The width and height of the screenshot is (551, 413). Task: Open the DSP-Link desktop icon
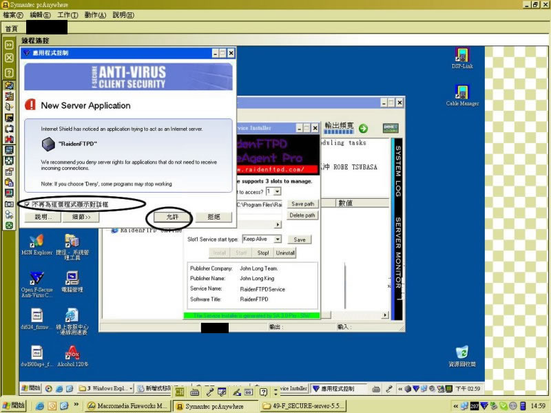click(462, 58)
